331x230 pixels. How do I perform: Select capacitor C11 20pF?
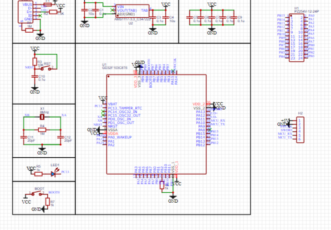[x=23, y=137]
